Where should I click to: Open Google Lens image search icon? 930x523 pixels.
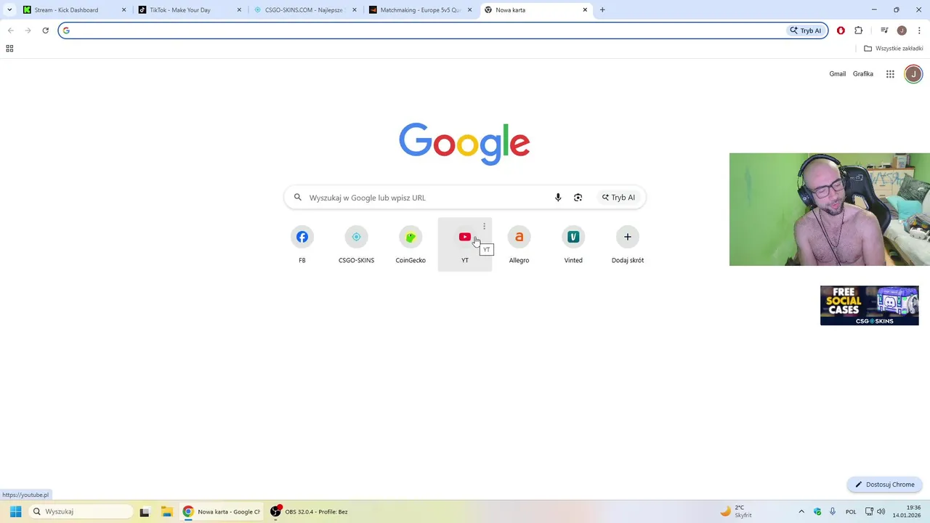click(578, 198)
